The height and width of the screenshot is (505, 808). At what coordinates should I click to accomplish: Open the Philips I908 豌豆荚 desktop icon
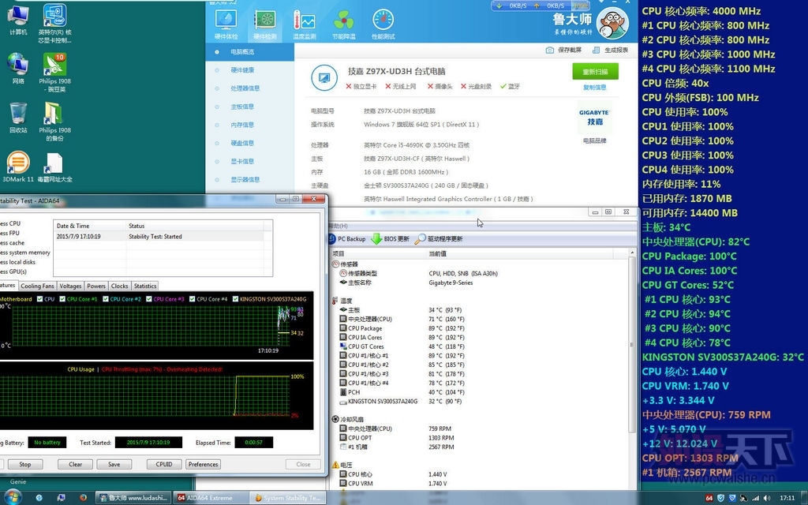54,72
